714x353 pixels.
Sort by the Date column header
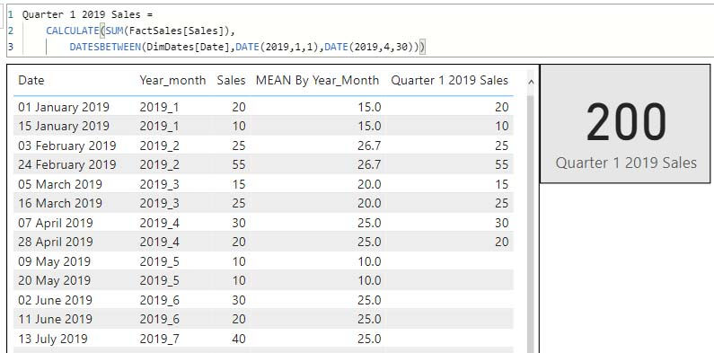[x=31, y=81]
